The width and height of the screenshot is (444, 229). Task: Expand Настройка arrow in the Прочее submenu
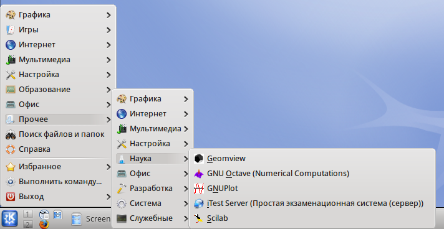click(x=186, y=144)
